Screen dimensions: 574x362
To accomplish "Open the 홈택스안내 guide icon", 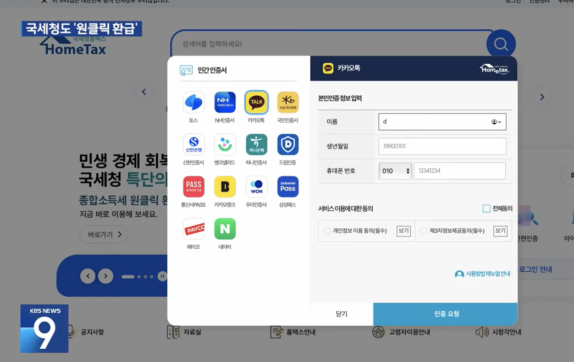I will coord(277,332).
